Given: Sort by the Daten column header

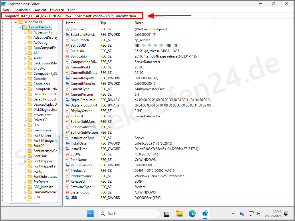Looking at the screenshot, I should pos(174,23).
